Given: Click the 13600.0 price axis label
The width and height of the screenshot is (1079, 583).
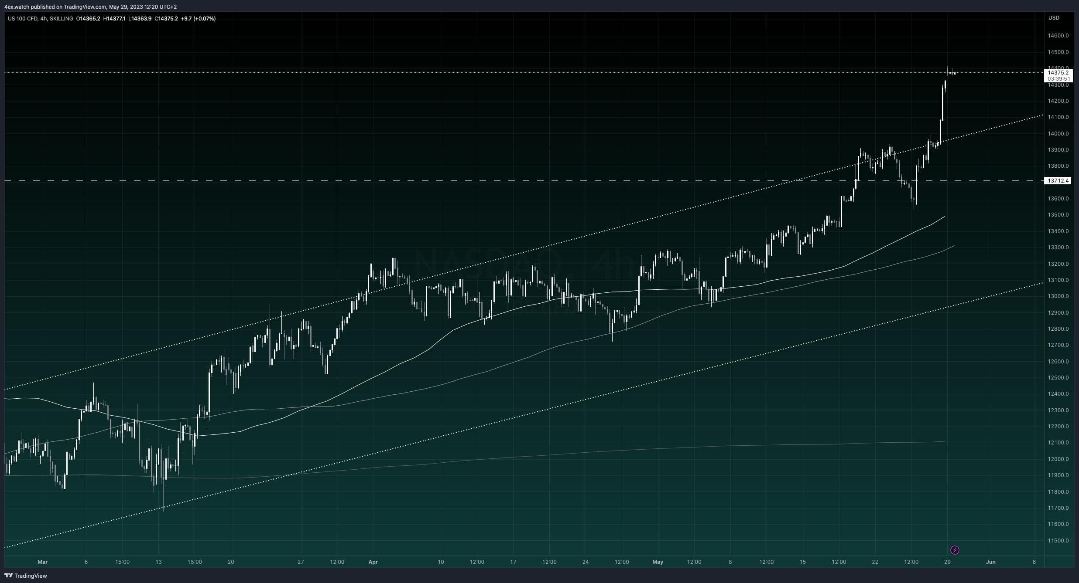Looking at the screenshot, I should (1058, 199).
